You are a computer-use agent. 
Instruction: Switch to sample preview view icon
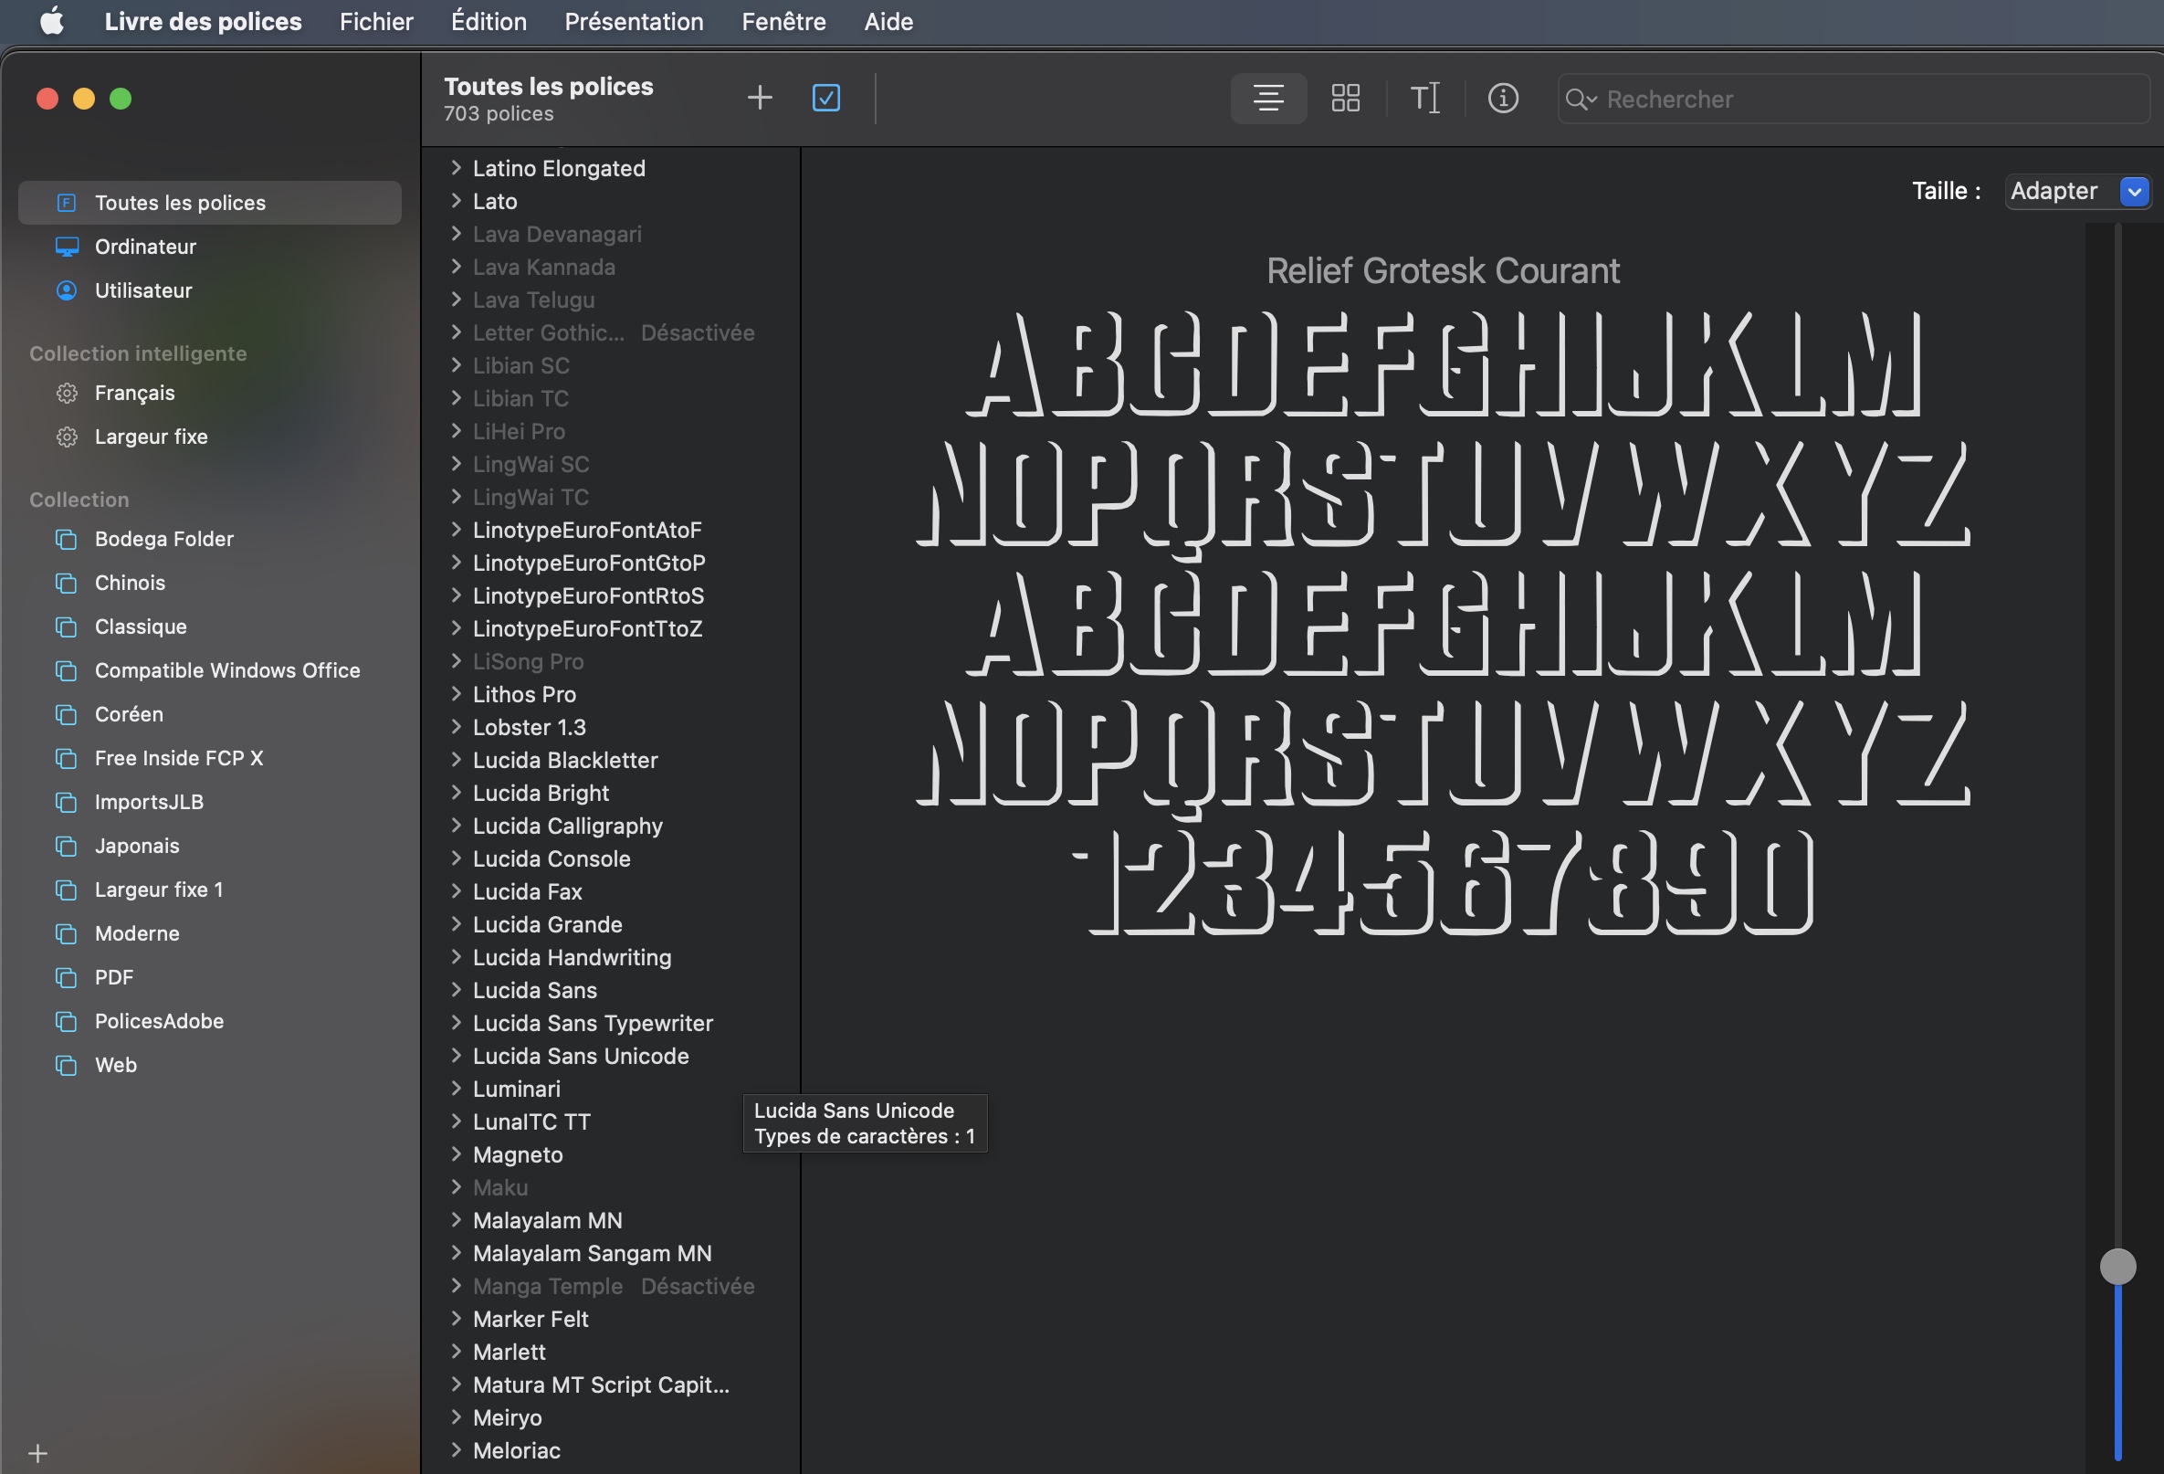1268,98
